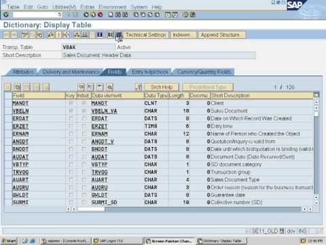Click the Display/Change pencil icon
The width and height of the screenshot is (326, 245).
[24, 35]
